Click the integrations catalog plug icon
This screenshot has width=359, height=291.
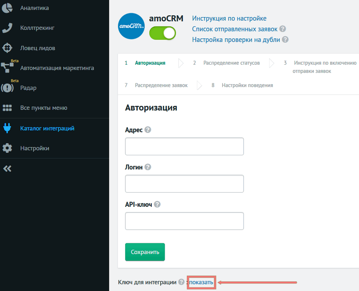pos(7,128)
